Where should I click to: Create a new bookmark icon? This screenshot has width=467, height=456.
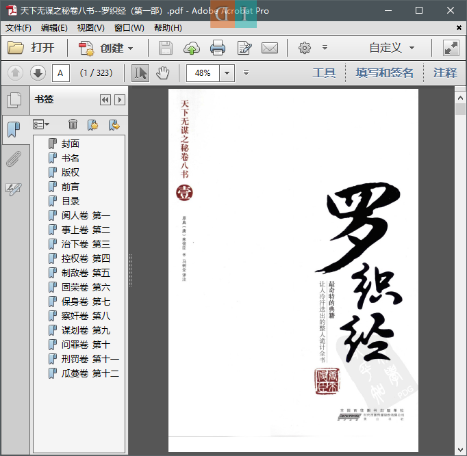pos(92,125)
